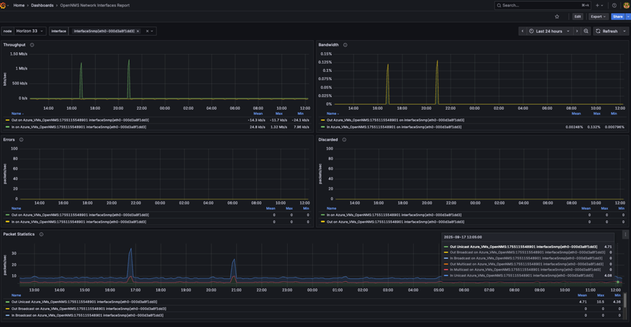
Task: Click the help info icon near the avatar
Action: point(614,5)
